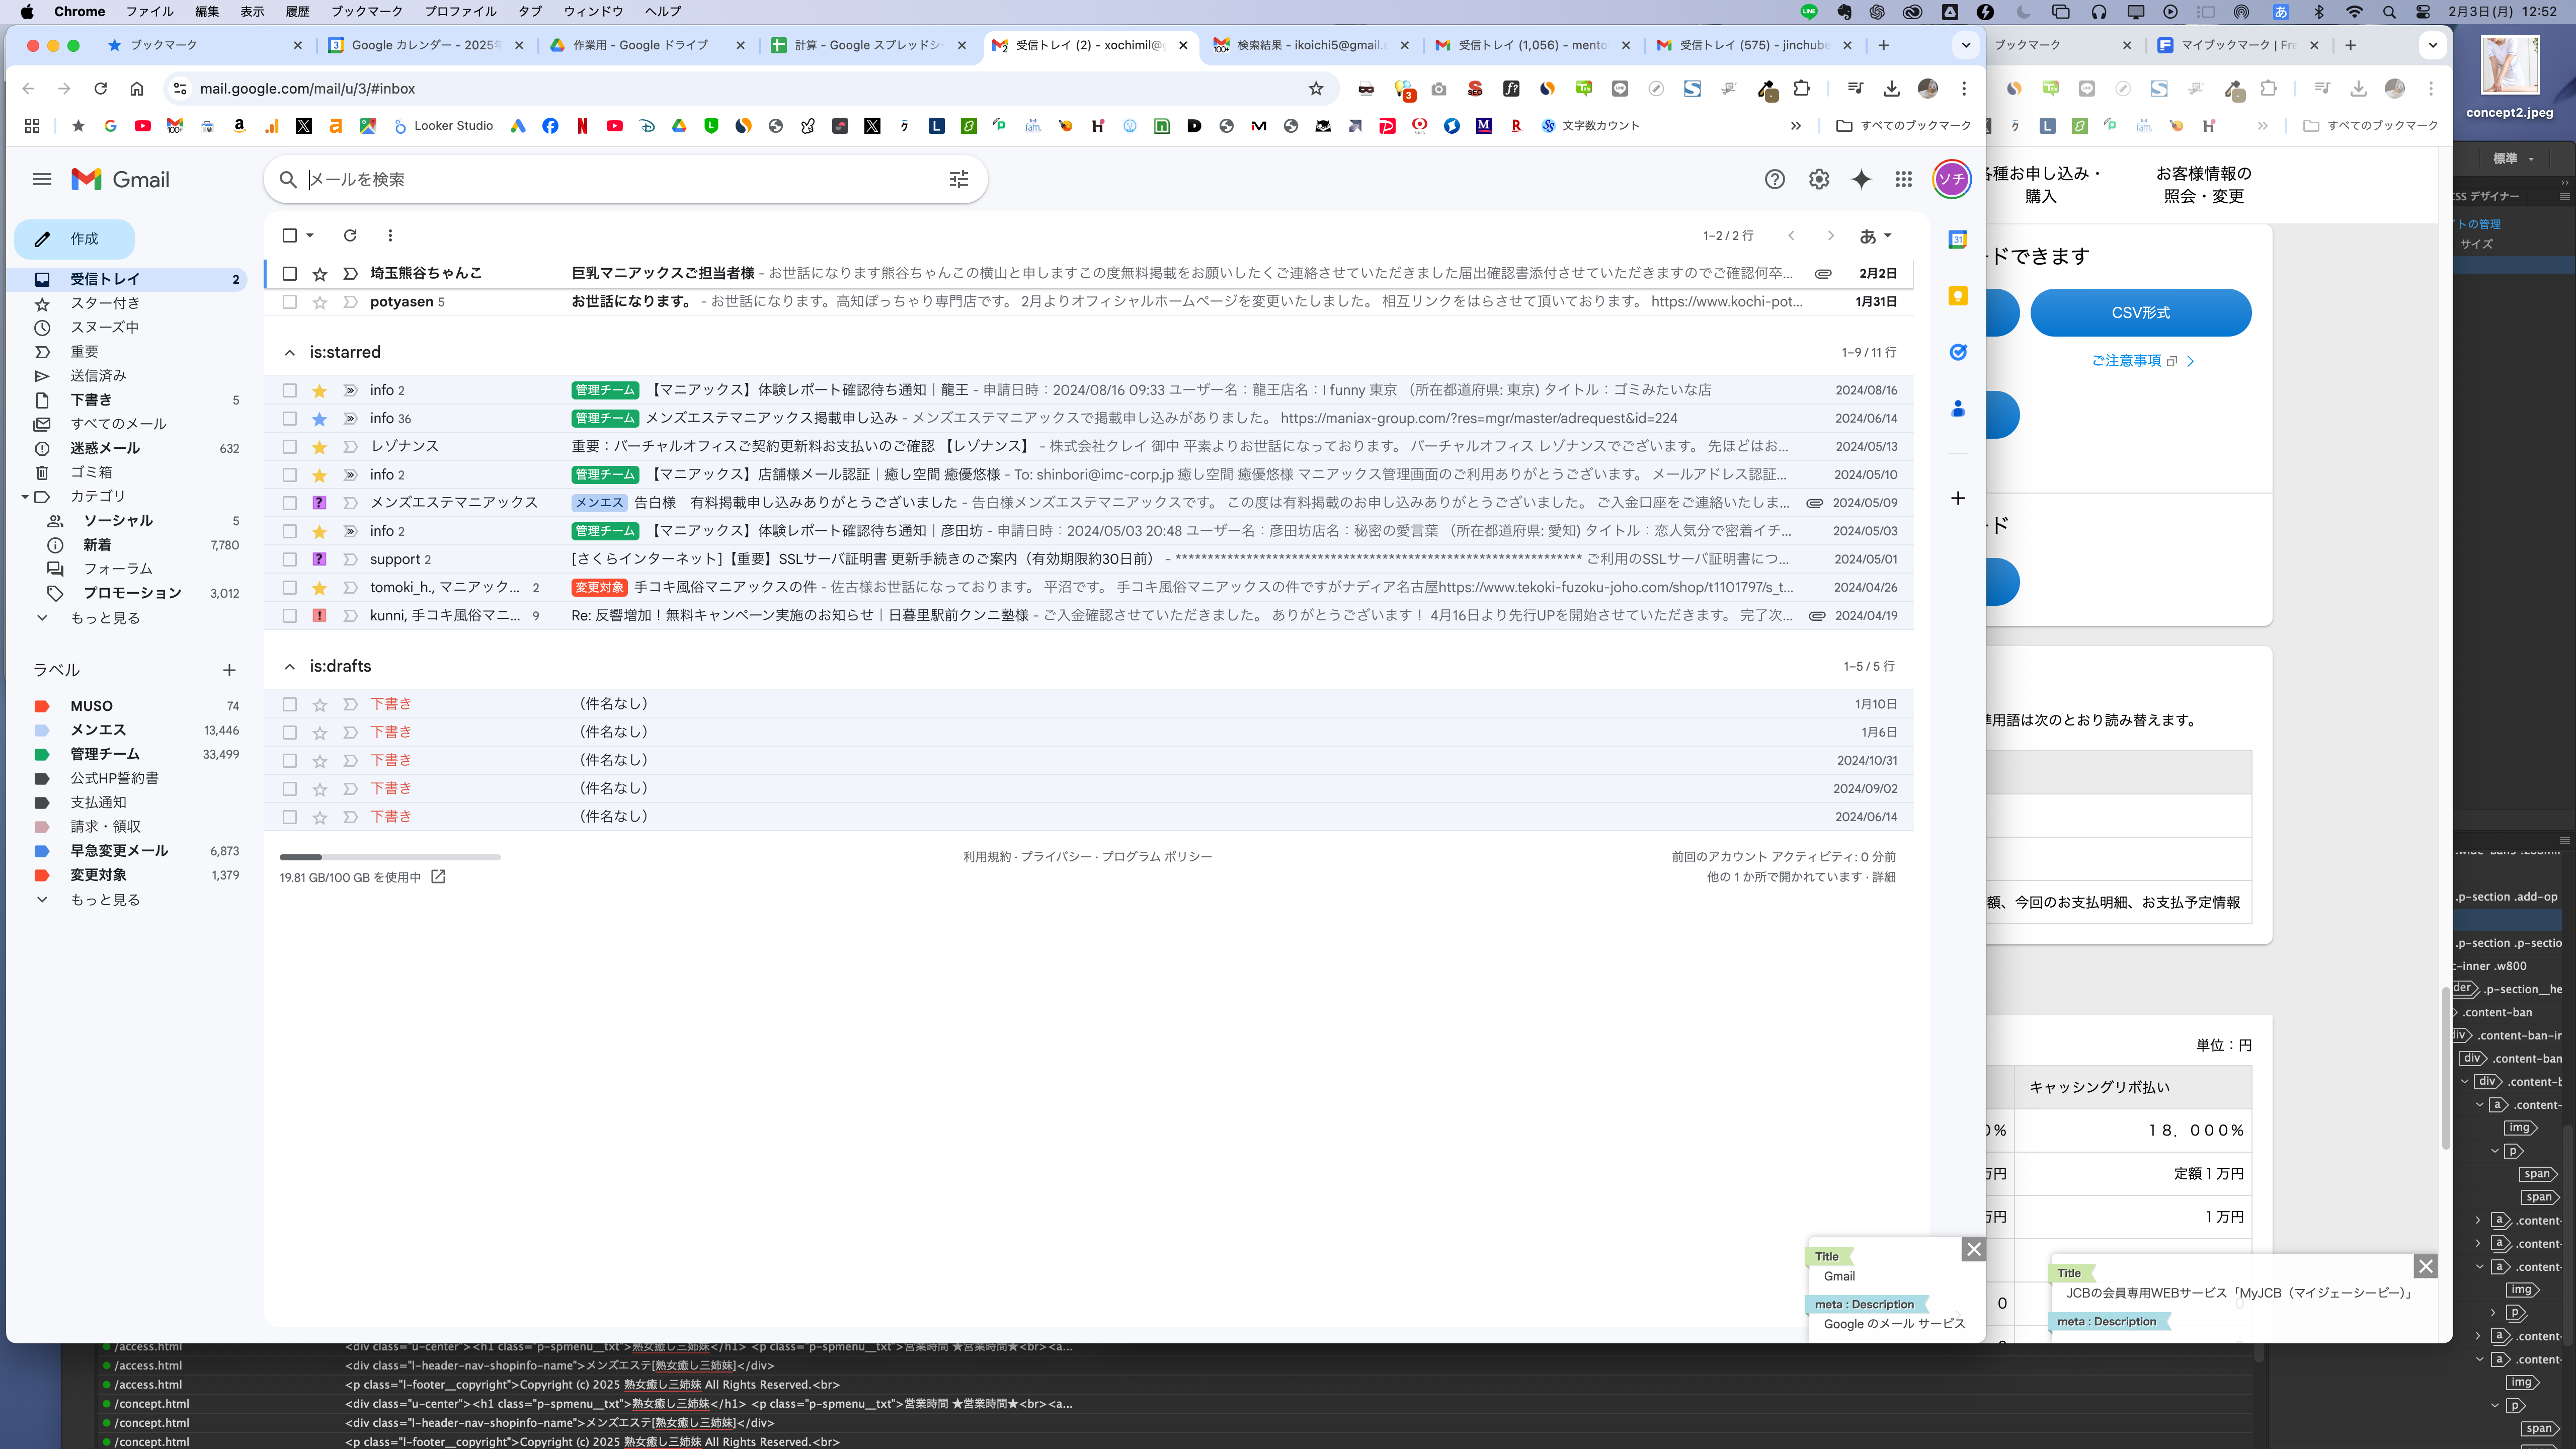Select the info 36 email checkbox

[290, 418]
